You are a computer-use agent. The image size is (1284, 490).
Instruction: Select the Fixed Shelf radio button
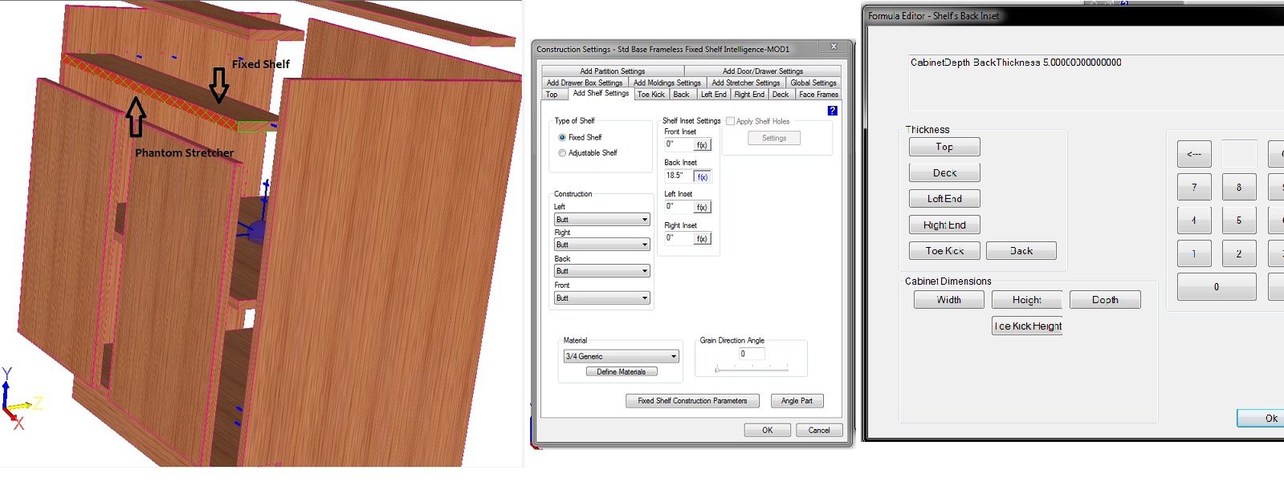562,137
